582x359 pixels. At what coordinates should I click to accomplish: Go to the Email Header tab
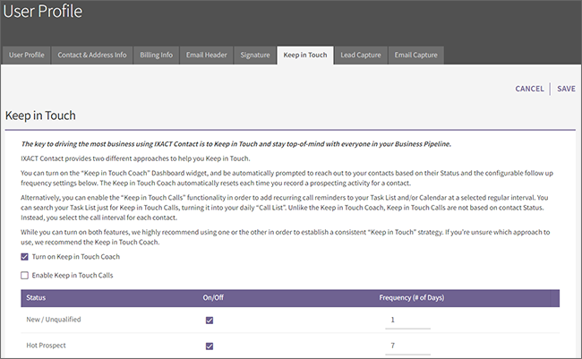[x=206, y=55]
